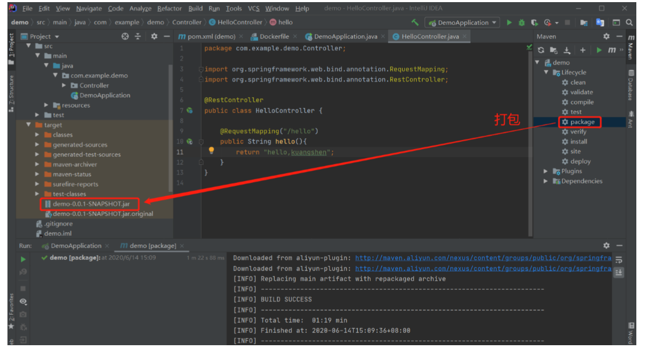The width and height of the screenshot is (663, 350).
Task: Close the HelloController.java tab
Action: (x=465, y=36)
